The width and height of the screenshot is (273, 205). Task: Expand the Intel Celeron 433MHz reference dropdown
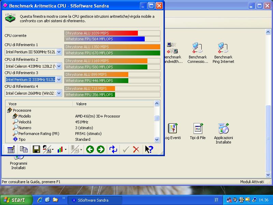tap(59, 66)
